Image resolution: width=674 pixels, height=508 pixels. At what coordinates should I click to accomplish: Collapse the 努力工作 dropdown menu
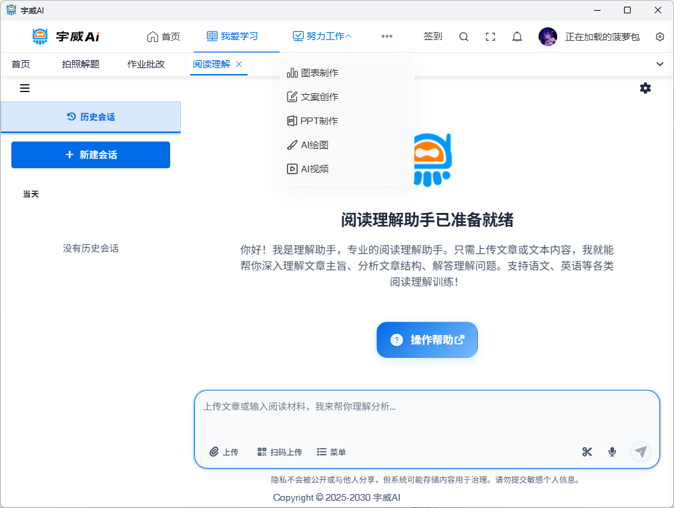click(x=322, y=37)
